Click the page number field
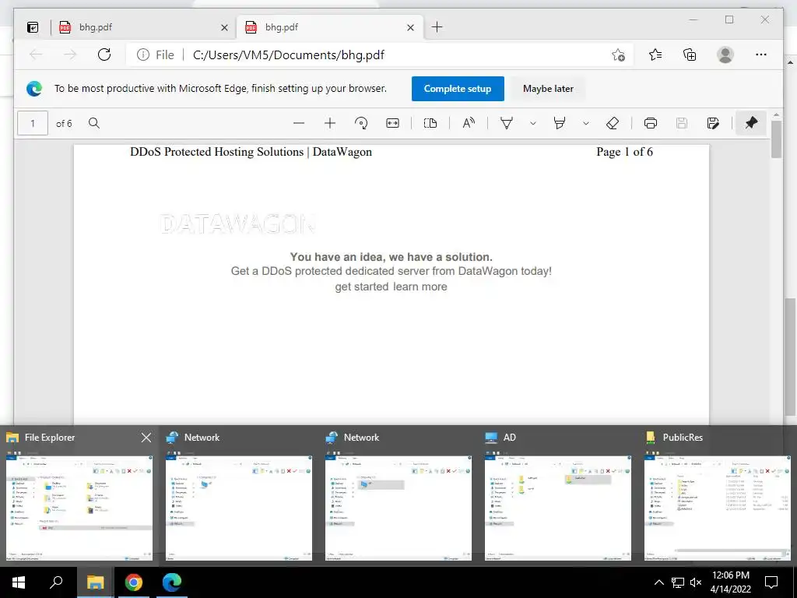Screen dimensions: 797x598 (x=33, y=123)
